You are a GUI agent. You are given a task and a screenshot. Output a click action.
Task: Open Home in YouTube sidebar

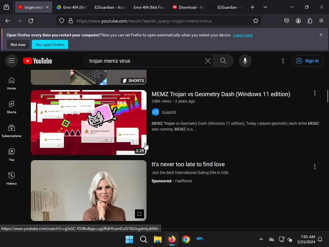(12, 83)
